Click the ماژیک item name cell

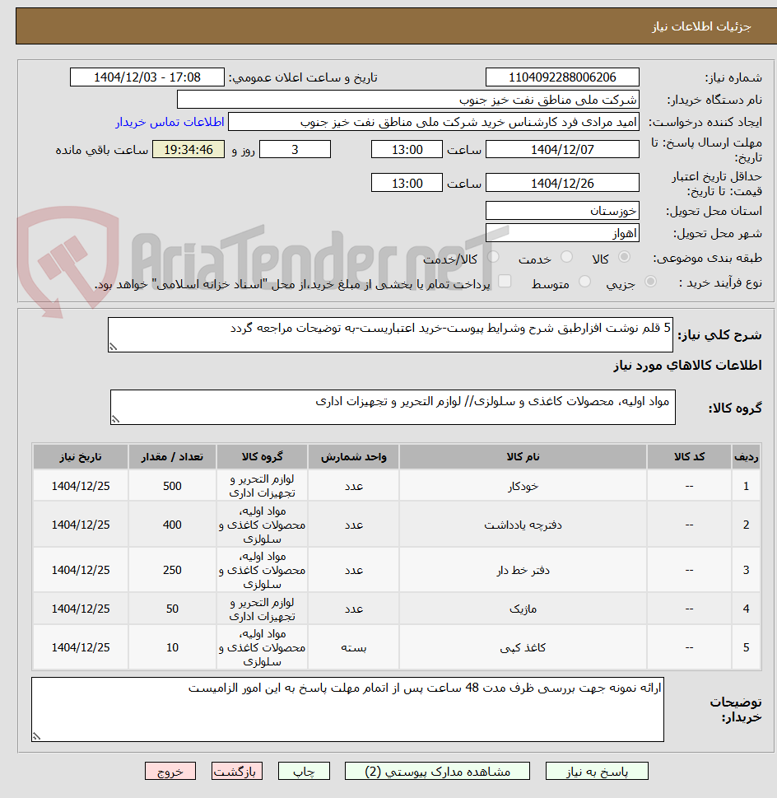[x=523, y=609]
